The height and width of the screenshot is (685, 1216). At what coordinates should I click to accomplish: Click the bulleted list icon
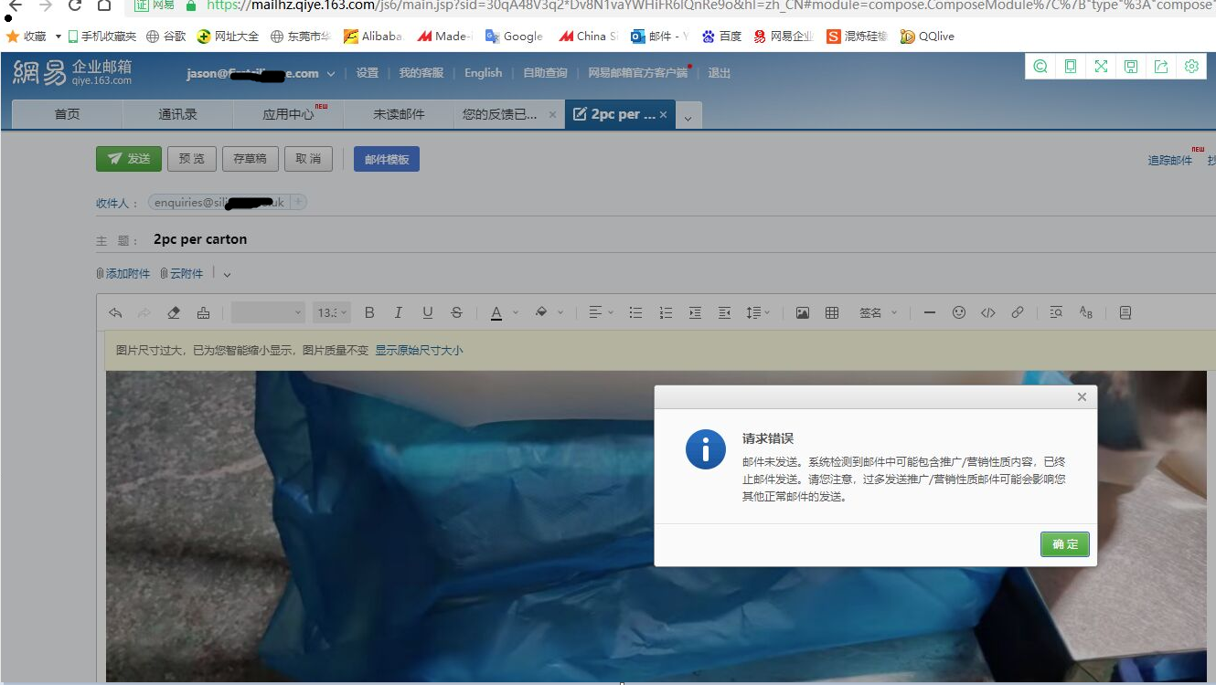(635, 312)
